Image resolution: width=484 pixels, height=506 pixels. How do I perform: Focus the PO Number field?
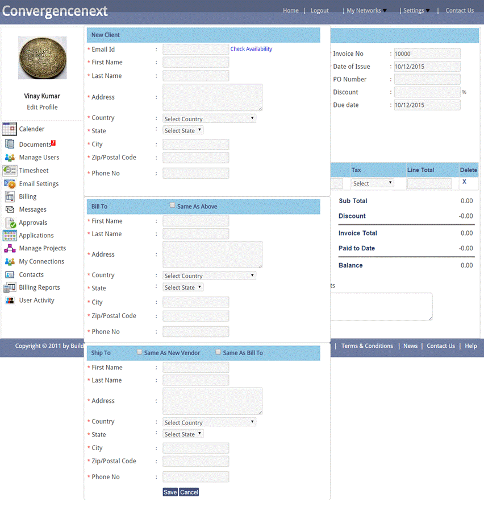(427, 79)
